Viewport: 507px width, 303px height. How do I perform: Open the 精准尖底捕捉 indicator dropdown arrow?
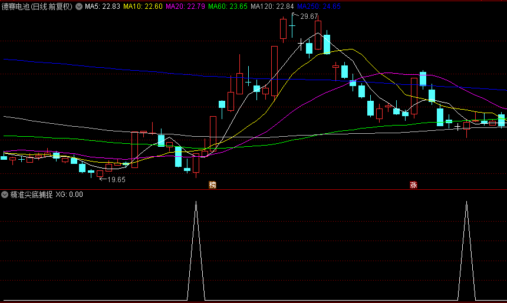point(5,195)
